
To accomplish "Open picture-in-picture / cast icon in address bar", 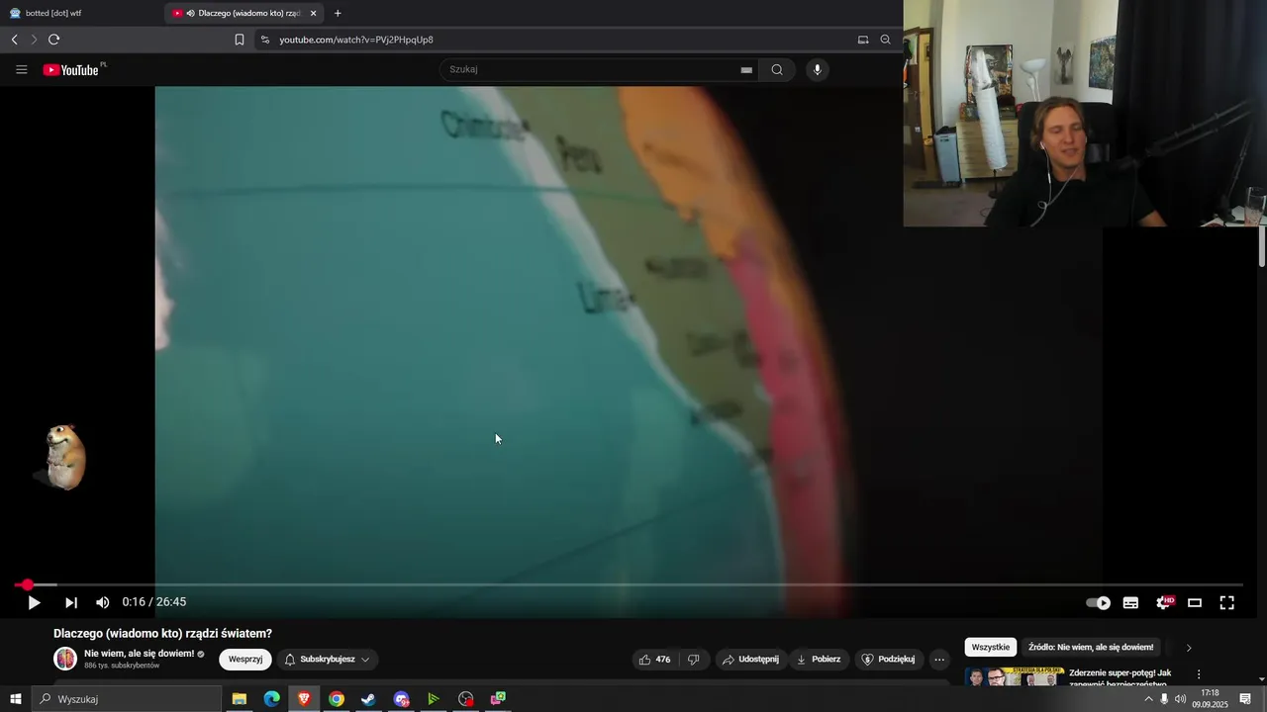I will (863, 40).
